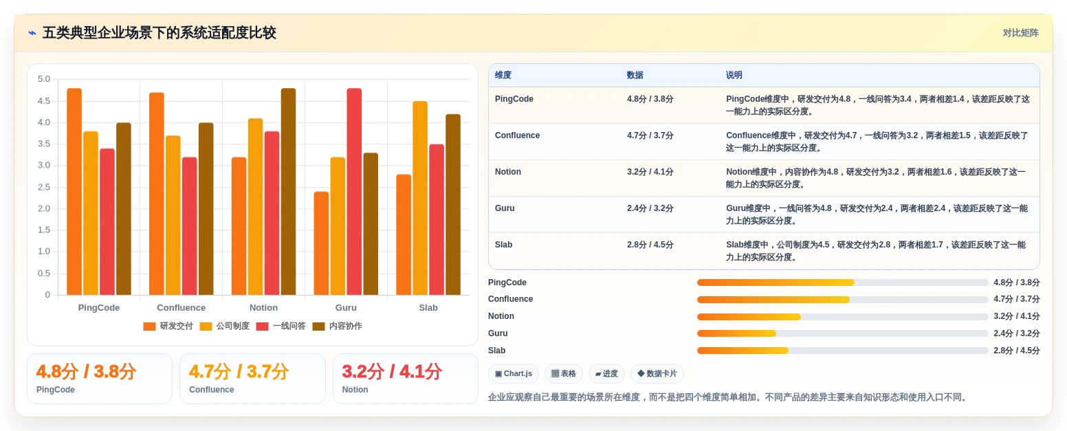Click the 5.0 y-axis label
This screenshot has width=1067, height=431.
pos(44,79)
